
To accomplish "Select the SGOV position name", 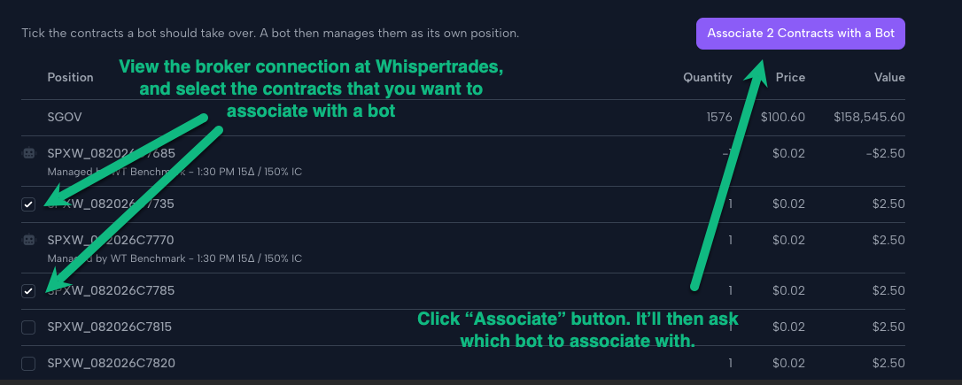I will tap(64, 117).
